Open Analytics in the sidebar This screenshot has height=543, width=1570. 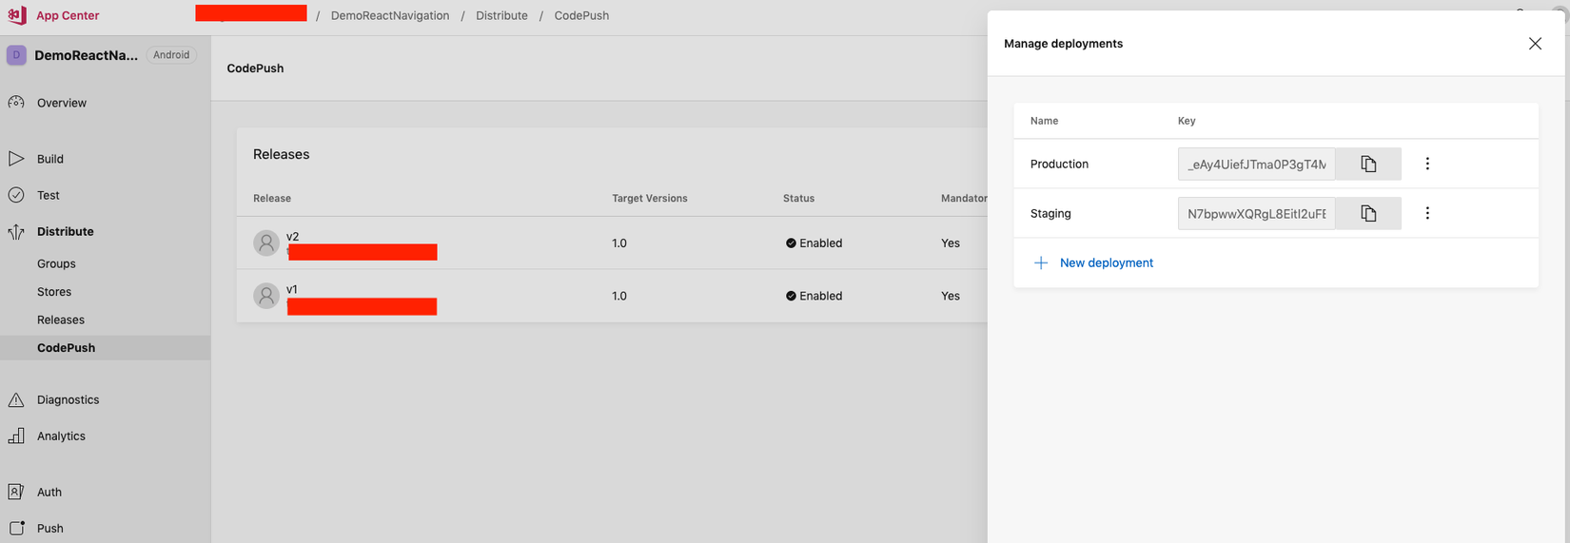click(61, 436)
